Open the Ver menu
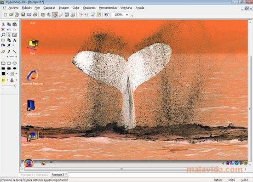Screen dimensions: 253x182 (x=37, y=8)
